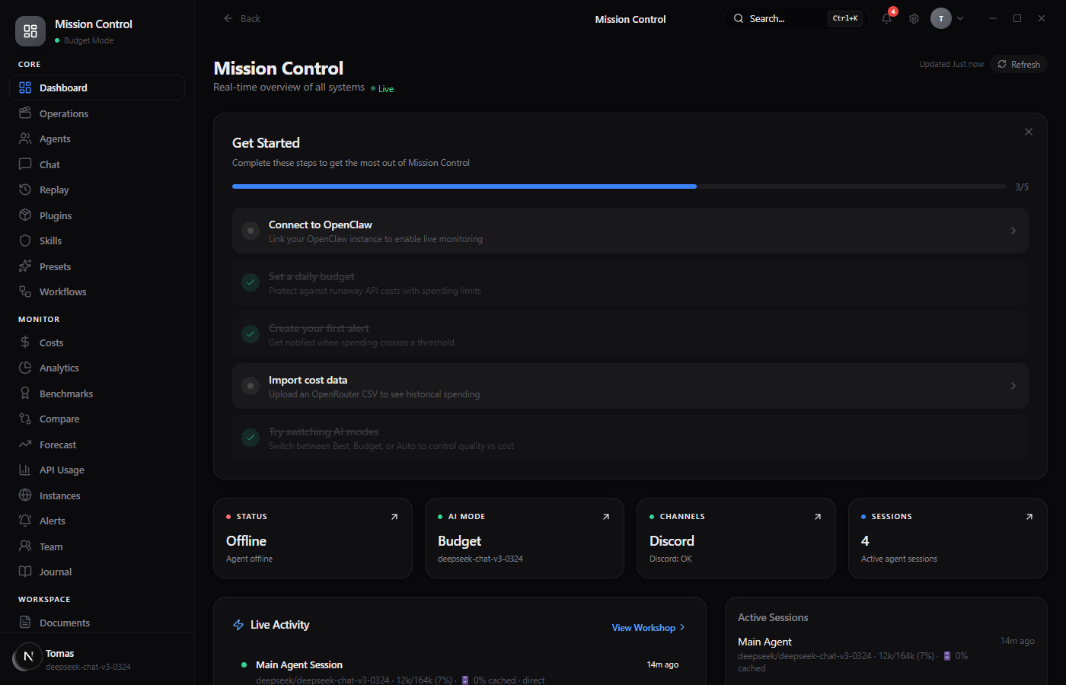
Task: Click the 3/5 progress counter
Action: [1022, 186]
